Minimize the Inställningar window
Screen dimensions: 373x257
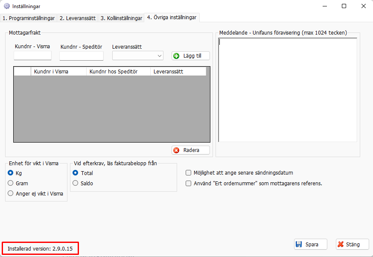[x=325, y=6]
